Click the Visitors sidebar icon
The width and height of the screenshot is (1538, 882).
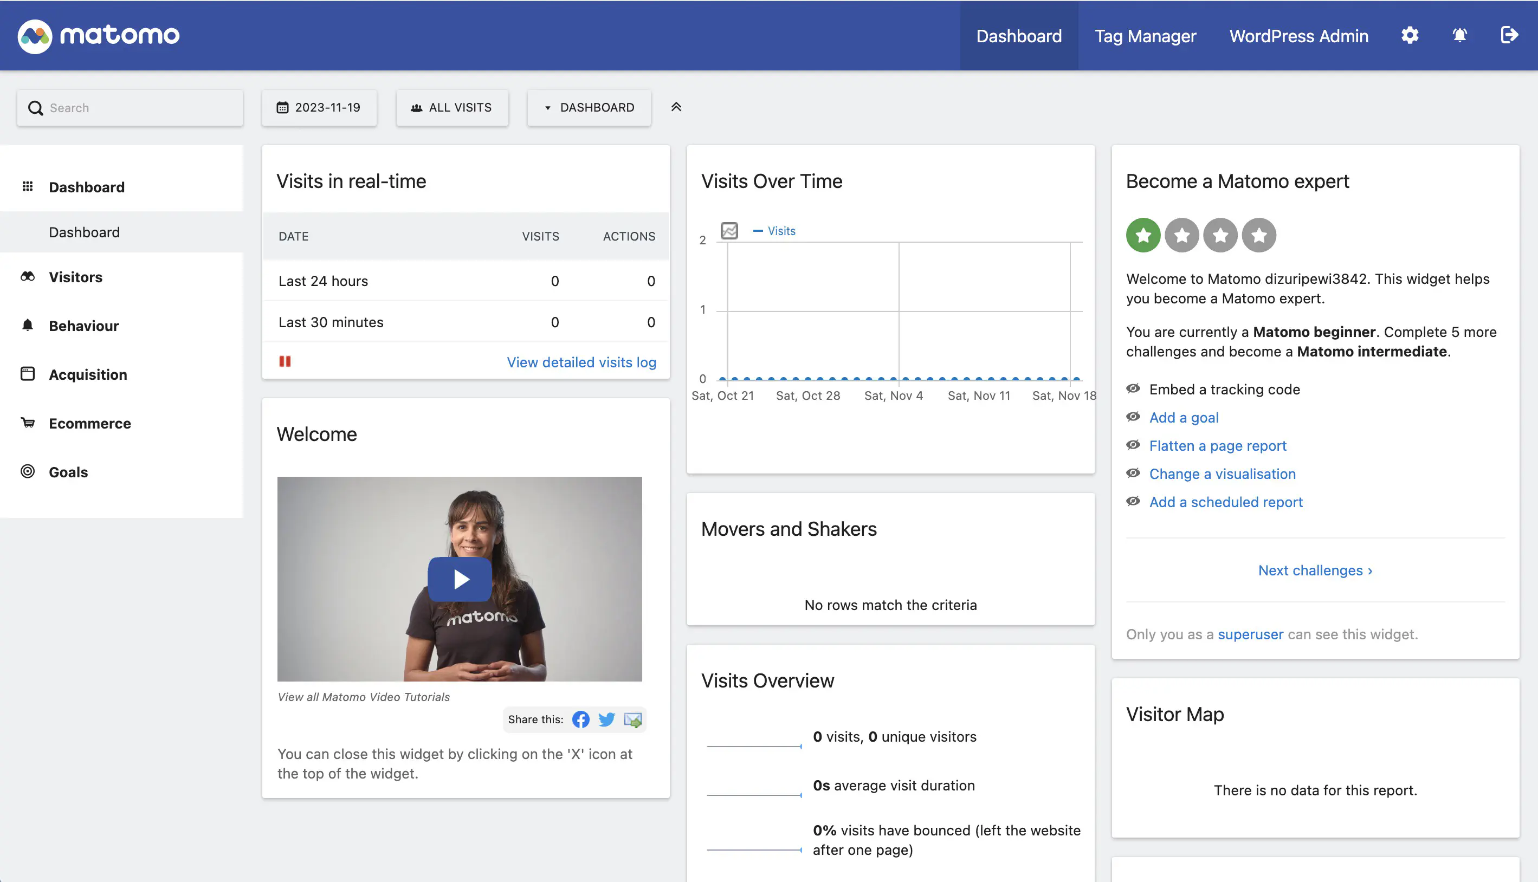click(27, 276)
